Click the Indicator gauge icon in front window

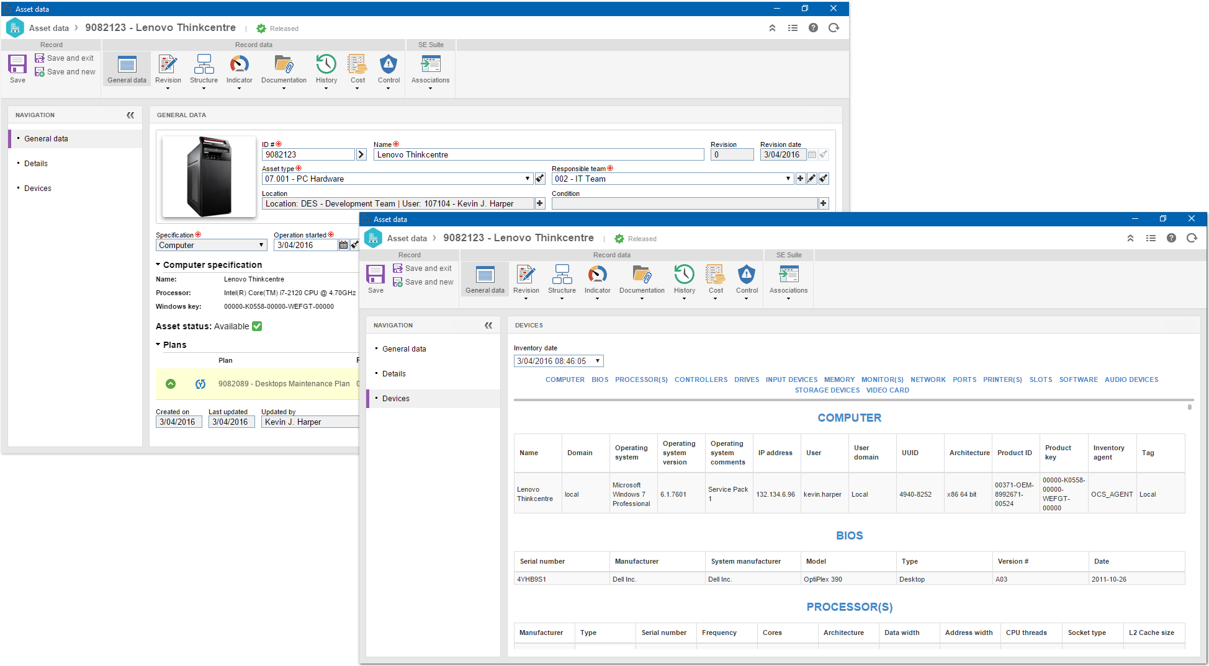597,275
